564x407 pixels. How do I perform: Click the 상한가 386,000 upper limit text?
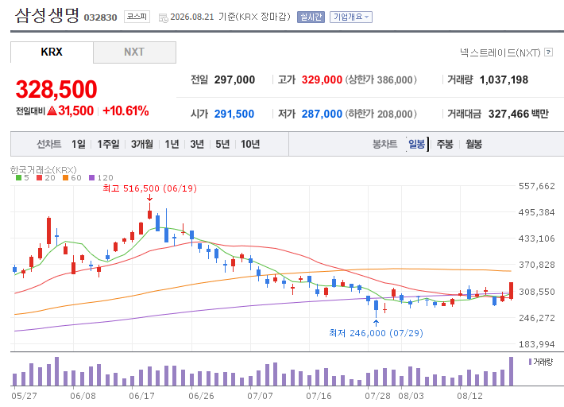[x=381, y=79]
